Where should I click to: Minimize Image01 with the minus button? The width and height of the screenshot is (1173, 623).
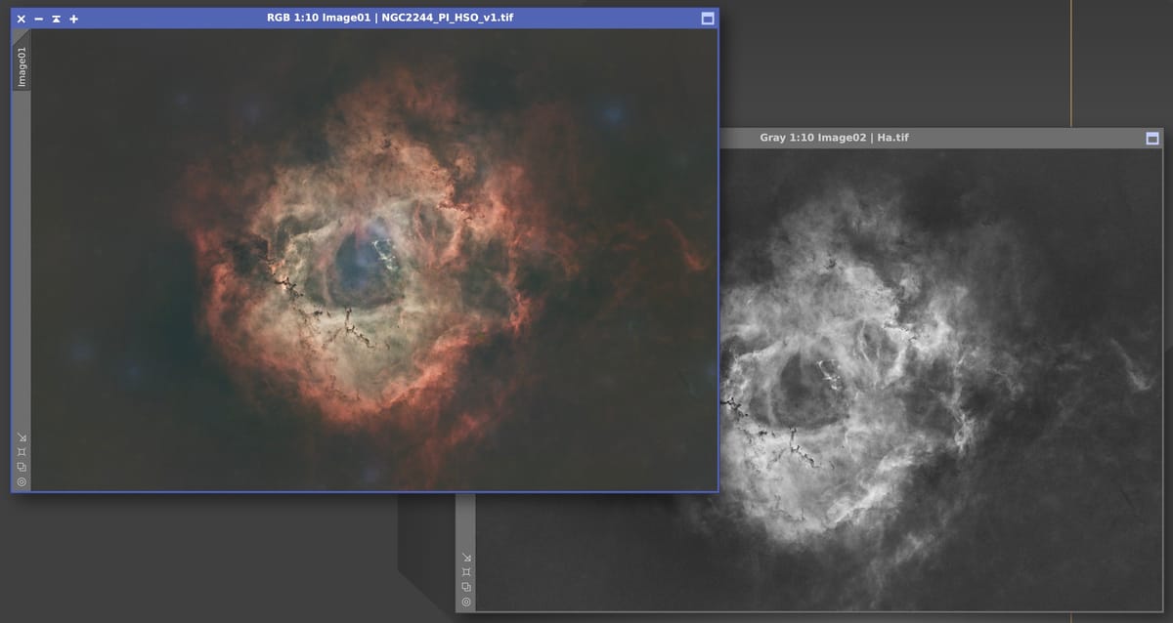(x=39, y=19)
